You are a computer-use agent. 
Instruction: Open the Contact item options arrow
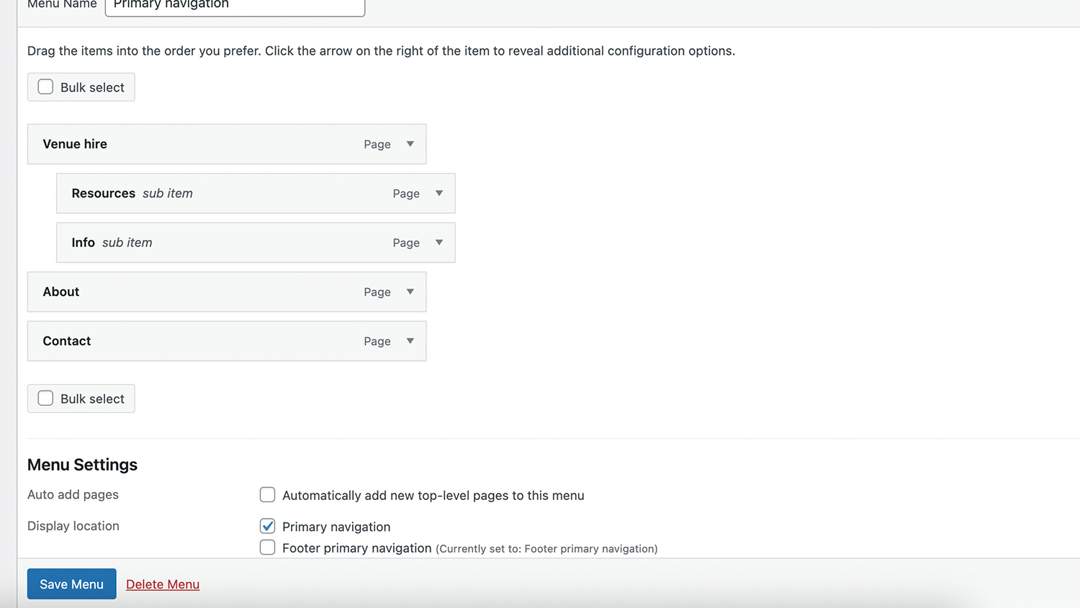(x=410, y=341)
